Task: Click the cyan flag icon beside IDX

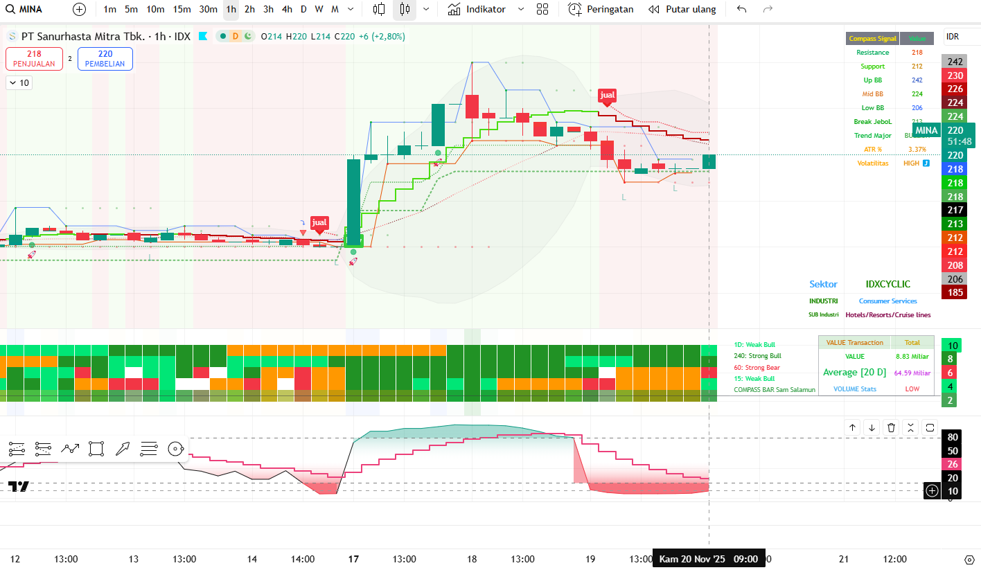Action: pos(203,36)
